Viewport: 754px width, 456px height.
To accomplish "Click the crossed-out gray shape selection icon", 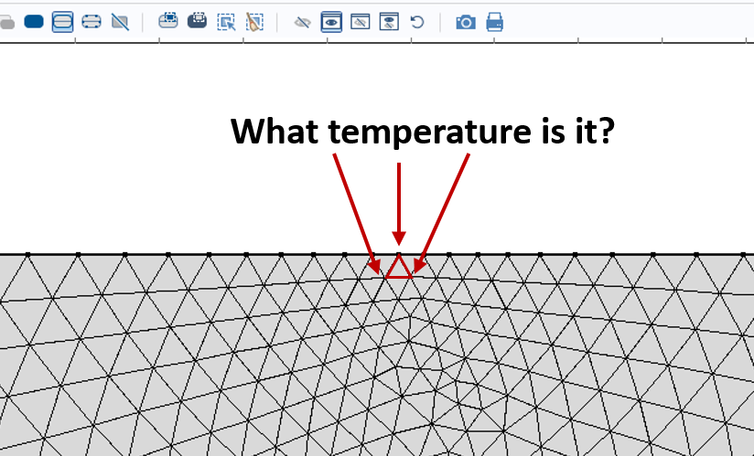I will point(119,22).
